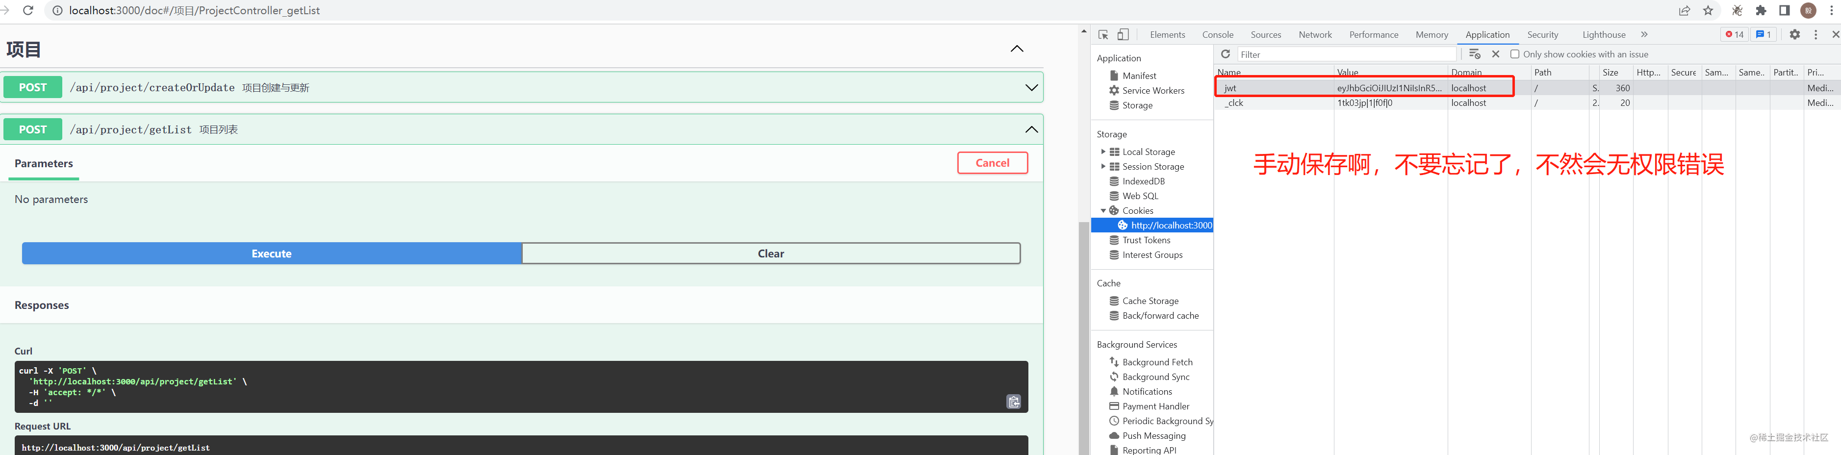Click the Cancel button
Screen dimensions: 1841x455
[x=993, y=163]
